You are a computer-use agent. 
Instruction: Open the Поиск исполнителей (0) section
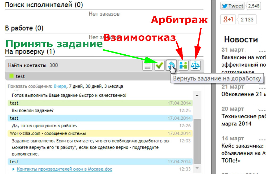click(x=44, y=5)
